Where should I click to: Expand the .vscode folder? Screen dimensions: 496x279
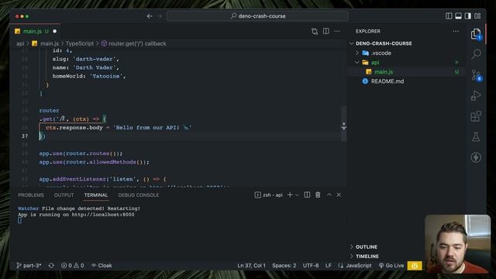pos(381,53)
